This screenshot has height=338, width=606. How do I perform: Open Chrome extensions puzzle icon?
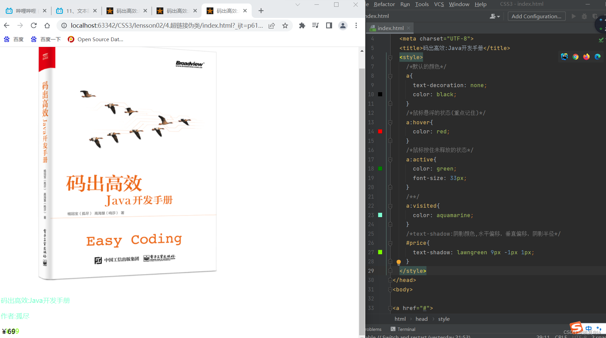pyautogui.click(x=302, y=26)
